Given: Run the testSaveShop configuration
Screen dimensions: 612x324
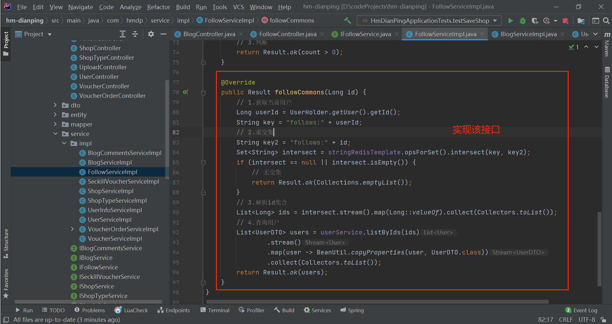Looking at the screenshot, I should tap(510, 21).
